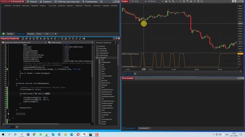Click the green connection status indicator
Image resolution: width=245 pixels, height=137 pixels.
(3, 34)
